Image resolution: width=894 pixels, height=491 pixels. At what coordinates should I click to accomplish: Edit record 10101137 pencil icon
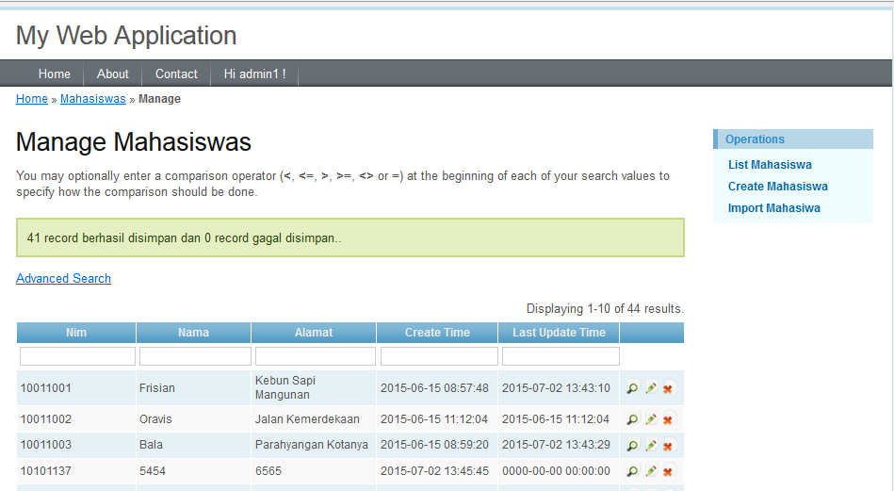point(651,471)
